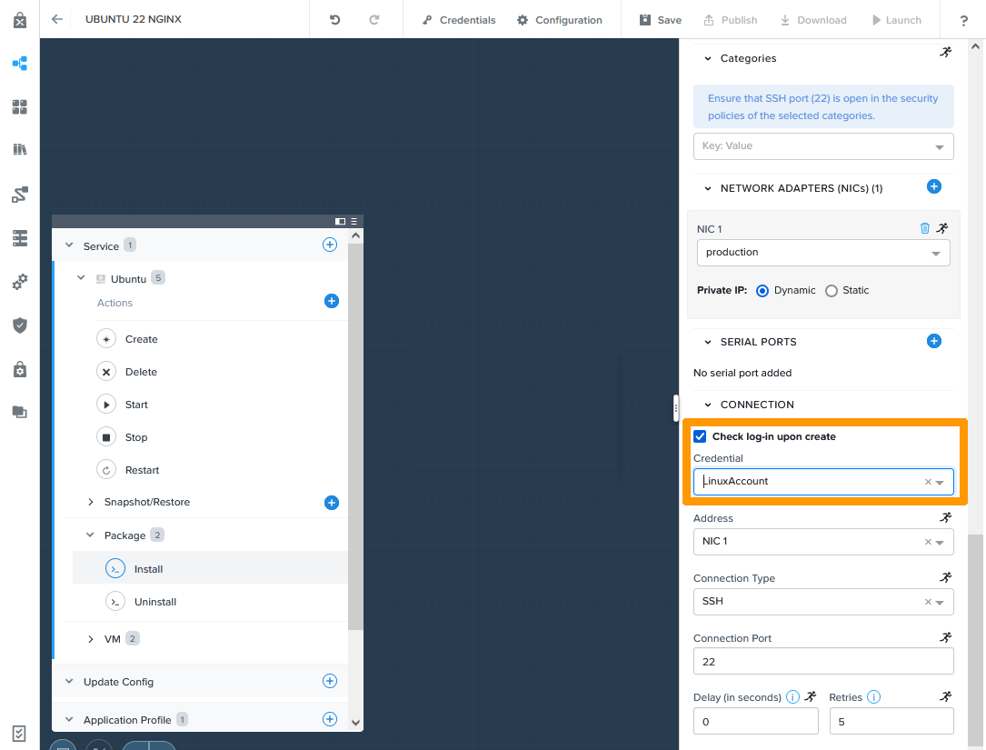Open Configuration from the top bar

[x=559, y=20]
